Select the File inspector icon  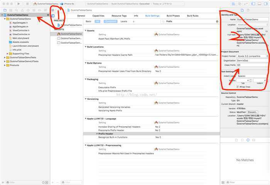tap(242, 10)
